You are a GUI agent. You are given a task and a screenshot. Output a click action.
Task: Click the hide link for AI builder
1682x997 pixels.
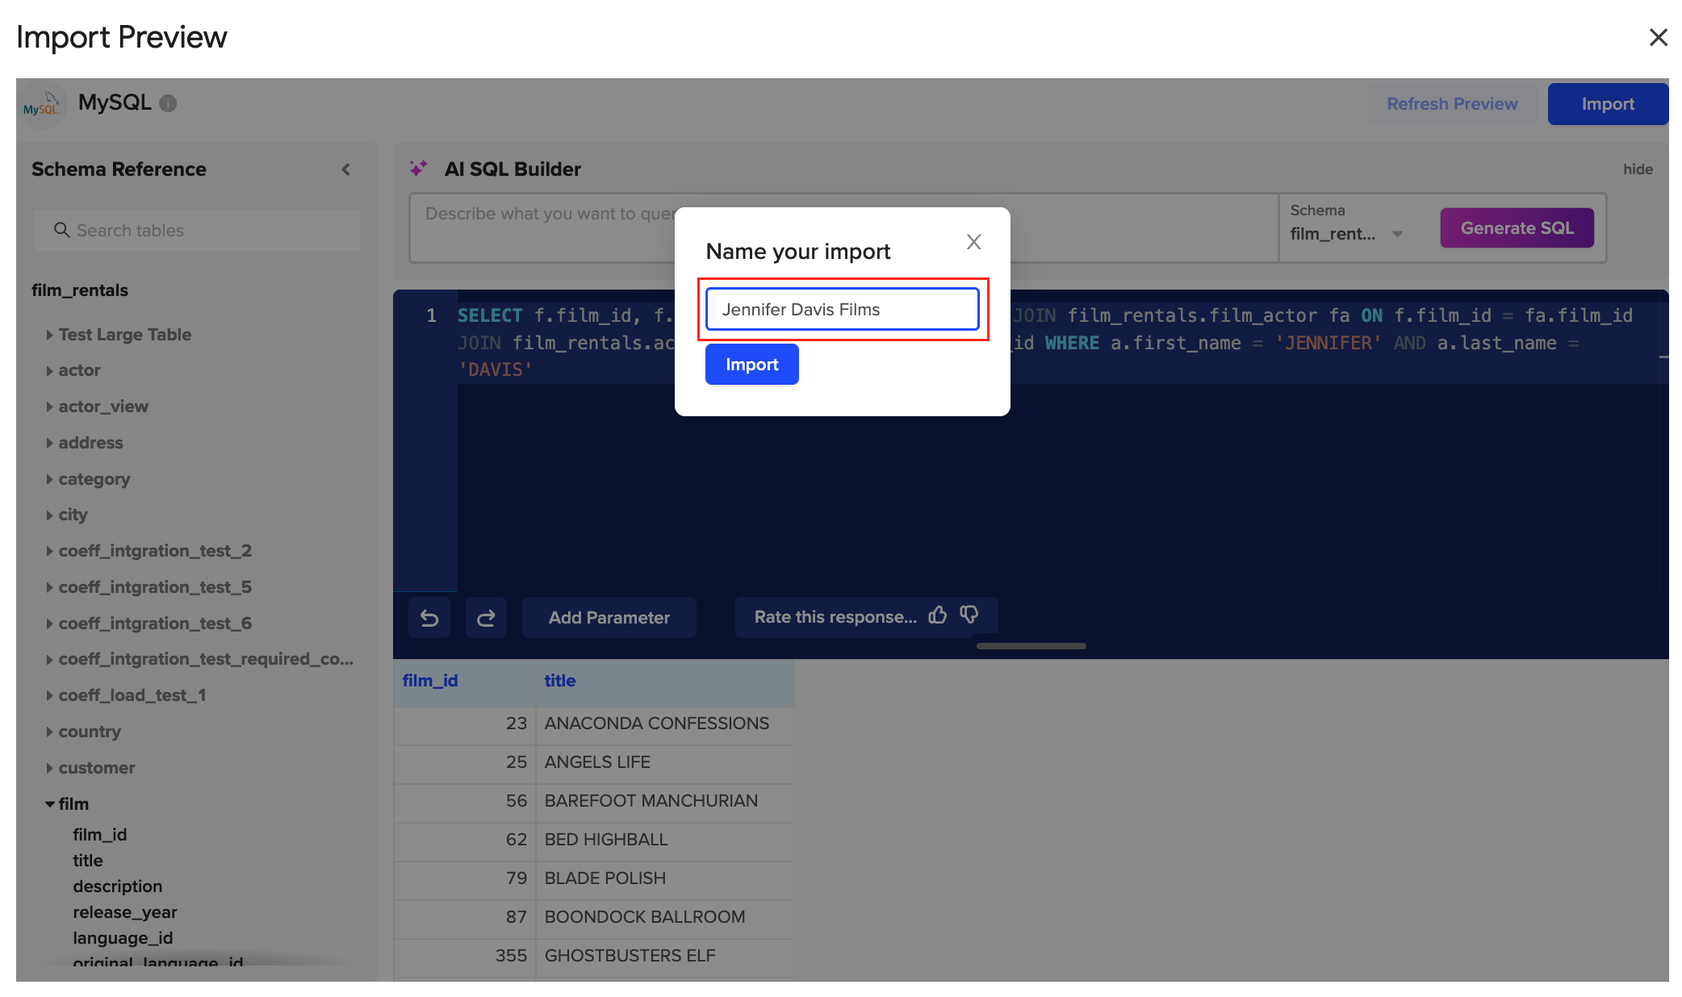point(1638,169)
